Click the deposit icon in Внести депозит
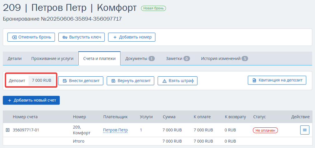Image resolution: width=315 pixels, height=148 pixels. (65, 81)
